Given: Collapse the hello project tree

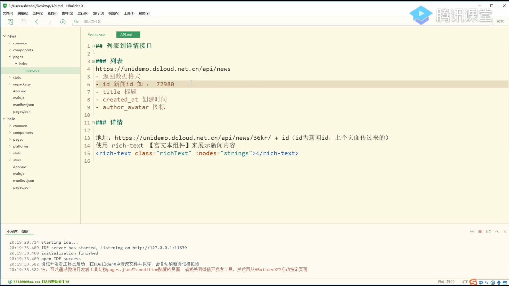Looking at the screenshot, I should tap(4, 119).
